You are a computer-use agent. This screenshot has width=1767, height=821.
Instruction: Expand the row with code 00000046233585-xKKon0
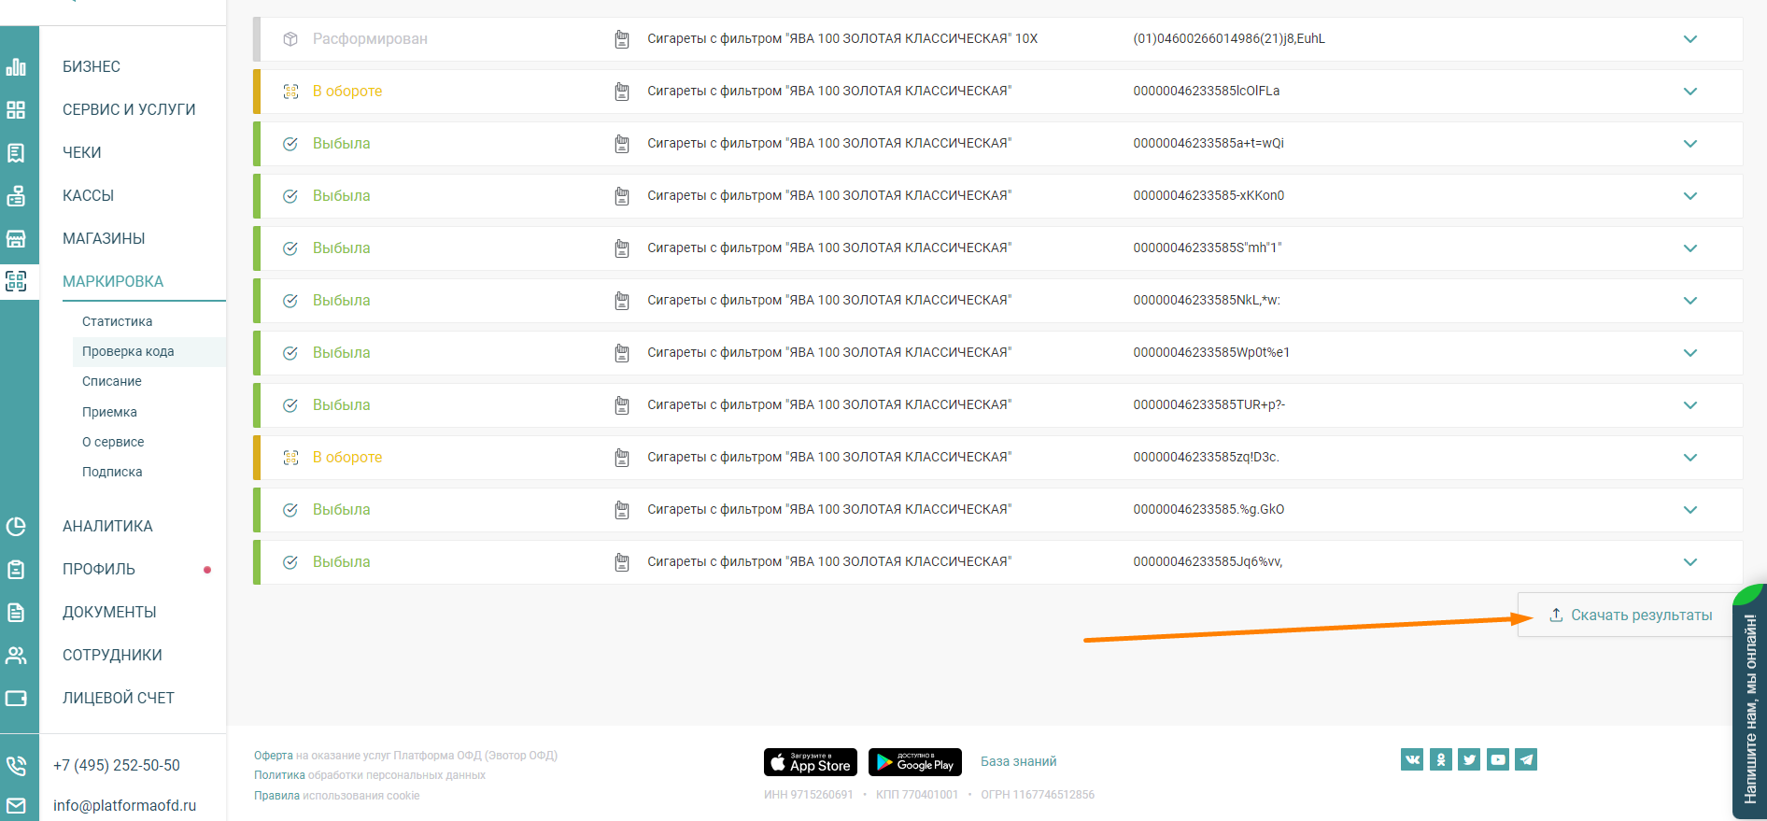click(x=1690, y=196)
